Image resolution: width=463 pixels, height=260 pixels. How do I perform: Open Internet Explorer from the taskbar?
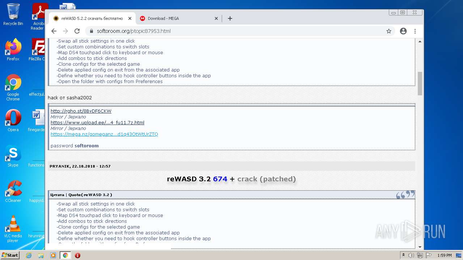(29, 255)
